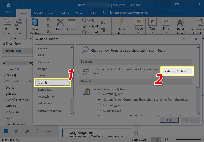Click the Help question mark in dialog
This screenshot has width=204, height=142.
click(184, 39)
